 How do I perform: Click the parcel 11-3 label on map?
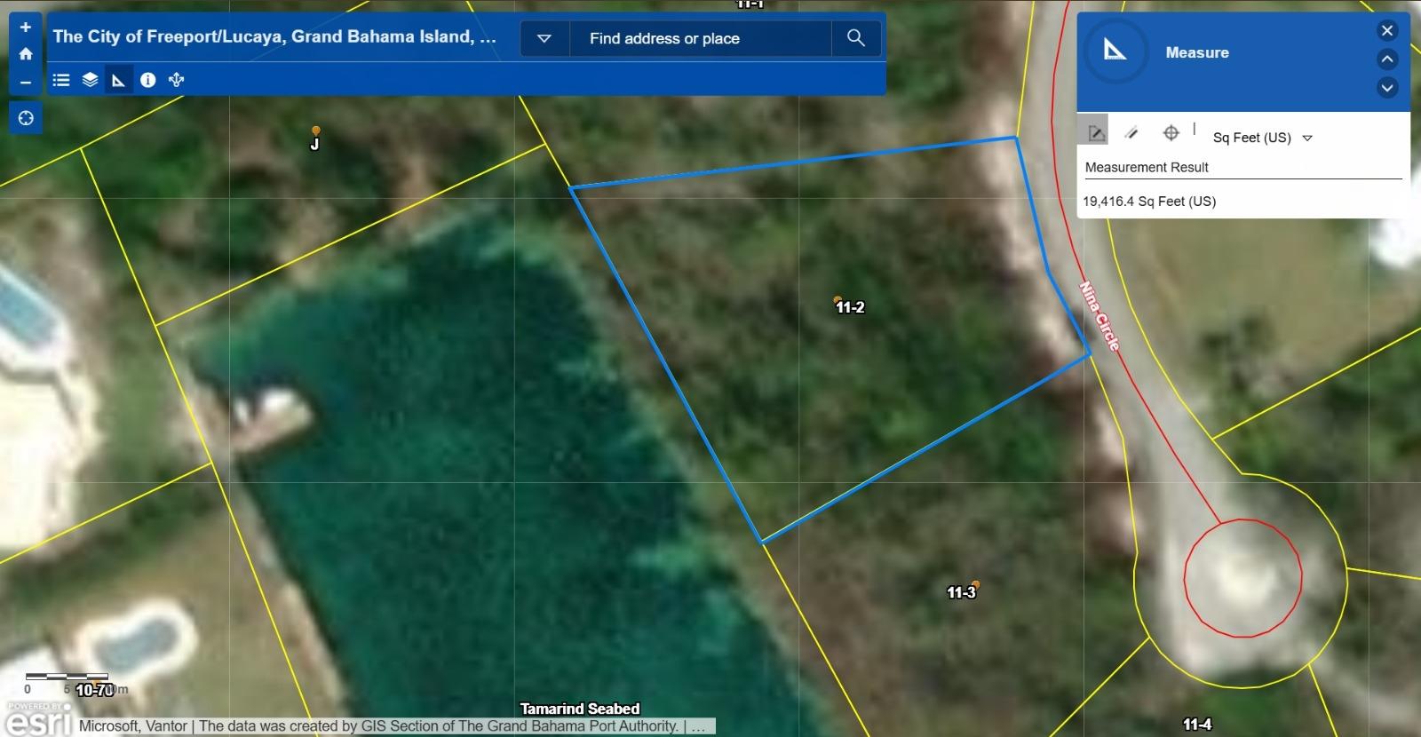[961, 592]
